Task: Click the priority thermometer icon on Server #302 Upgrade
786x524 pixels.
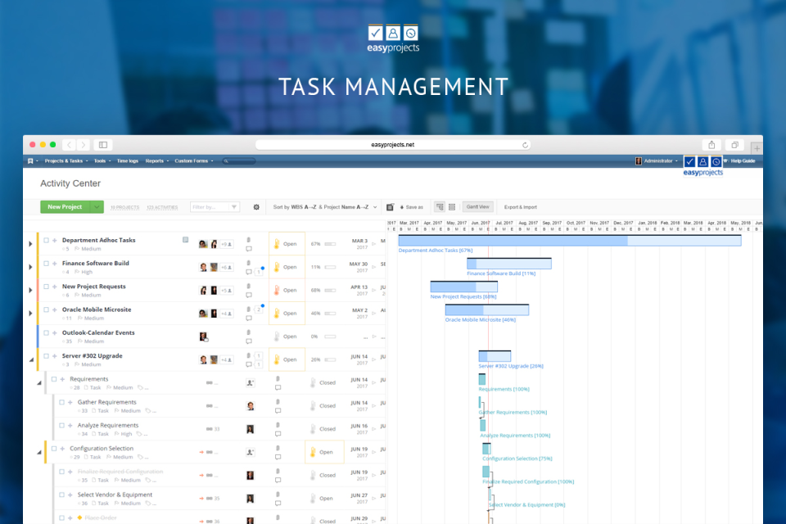Action: tap(278, 359)
